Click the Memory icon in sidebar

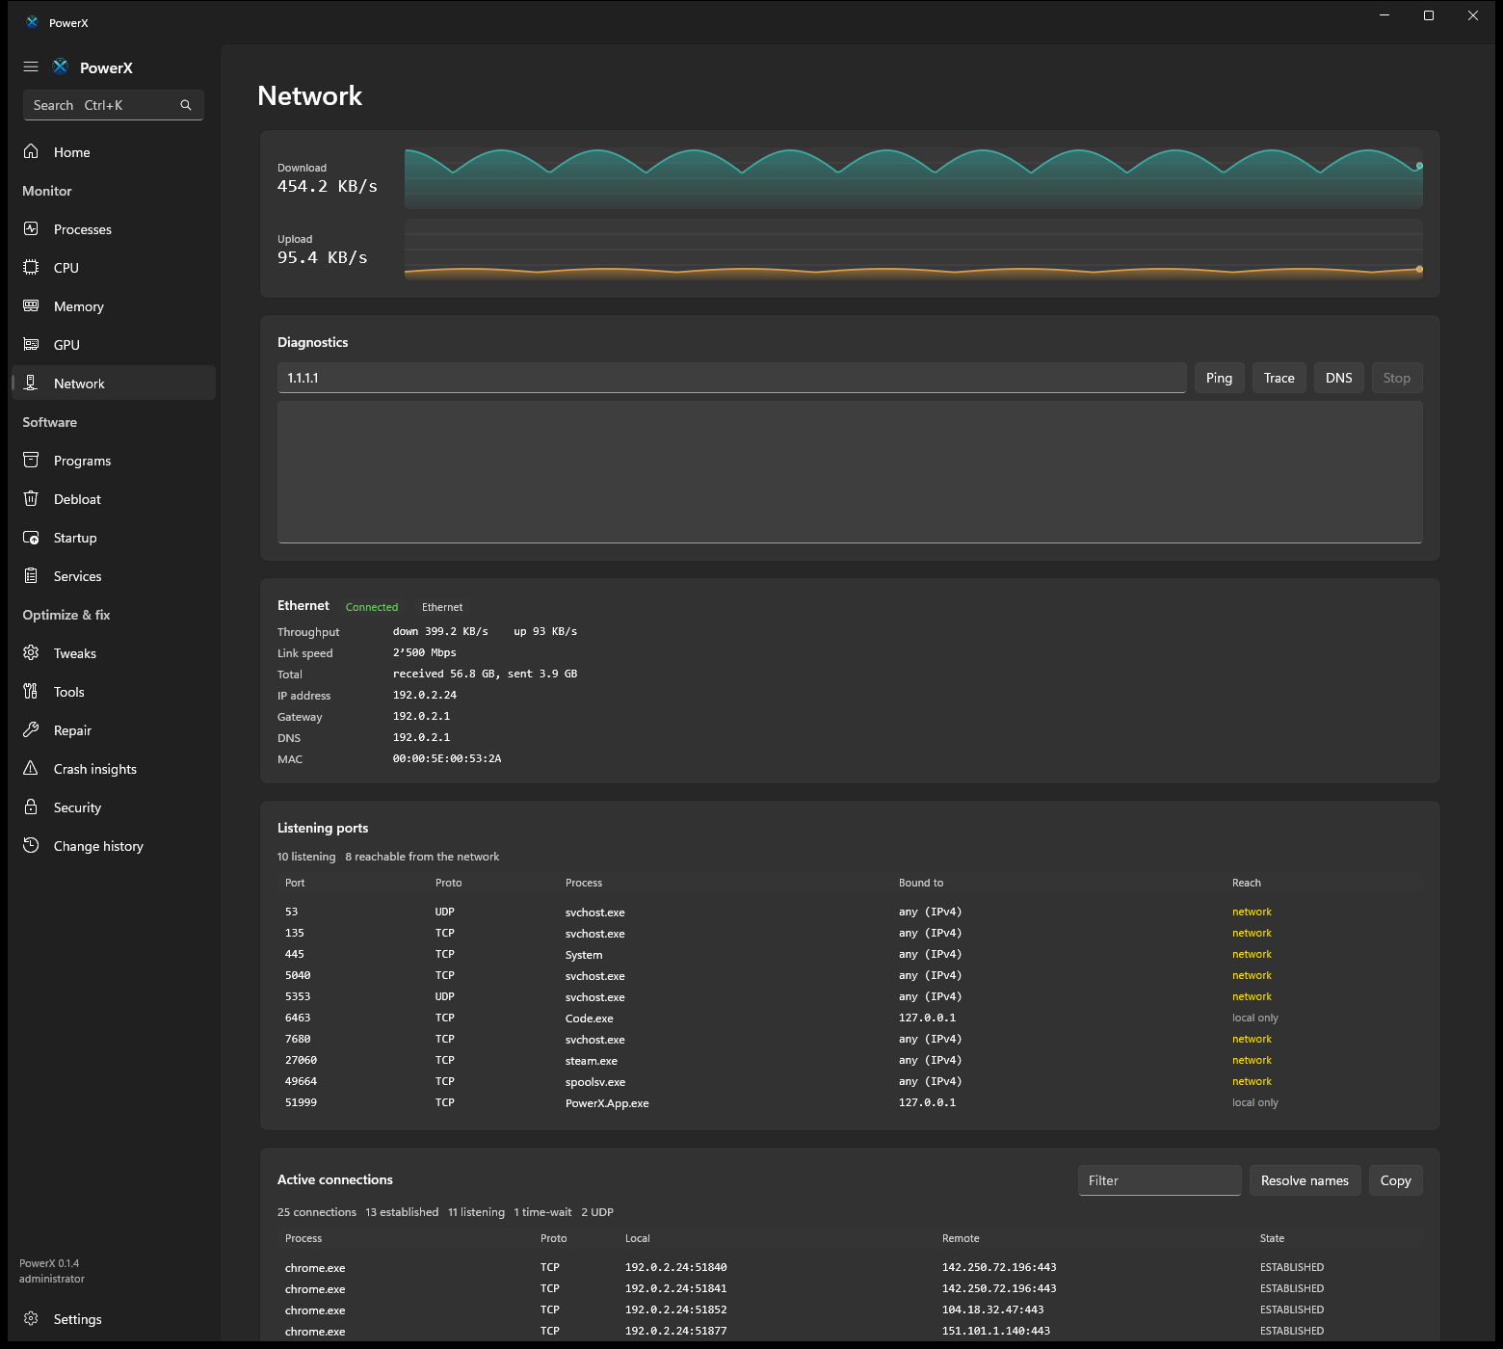[x=31, y=305]
